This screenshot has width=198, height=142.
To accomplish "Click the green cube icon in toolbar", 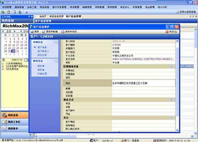I will [x=3, y=12].
